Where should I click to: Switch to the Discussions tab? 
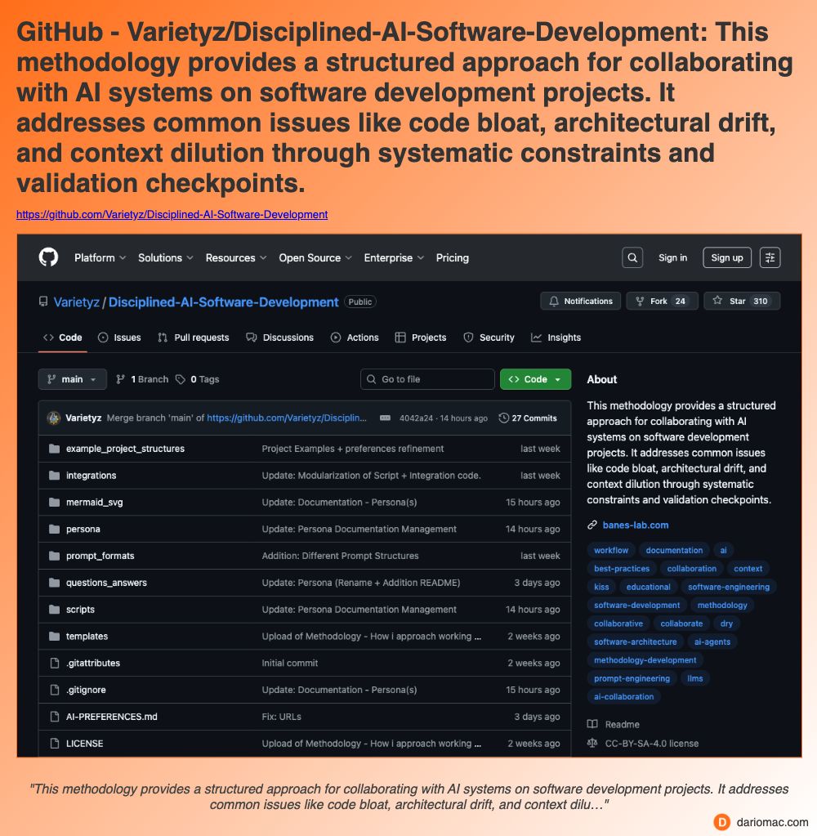279,338
